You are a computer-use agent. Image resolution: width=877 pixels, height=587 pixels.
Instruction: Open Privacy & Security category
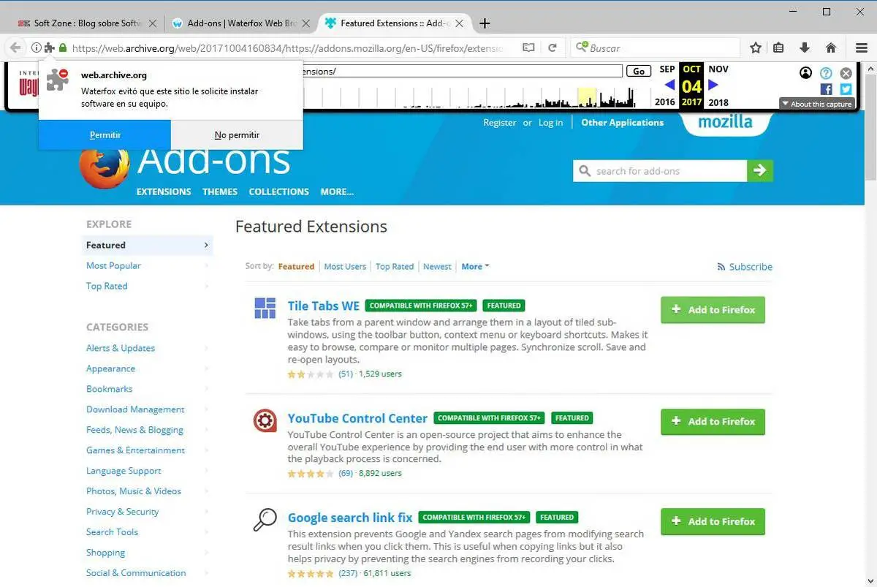[x=122, y=512]
